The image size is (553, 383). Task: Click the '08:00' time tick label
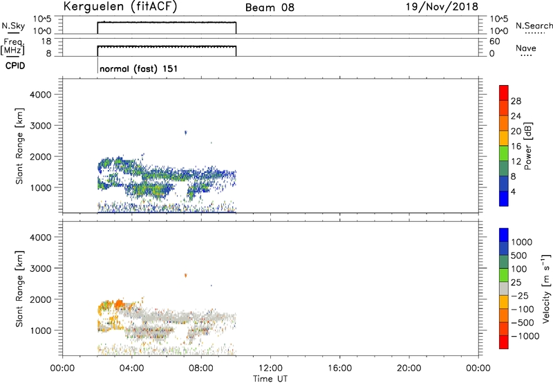[201, 368]
